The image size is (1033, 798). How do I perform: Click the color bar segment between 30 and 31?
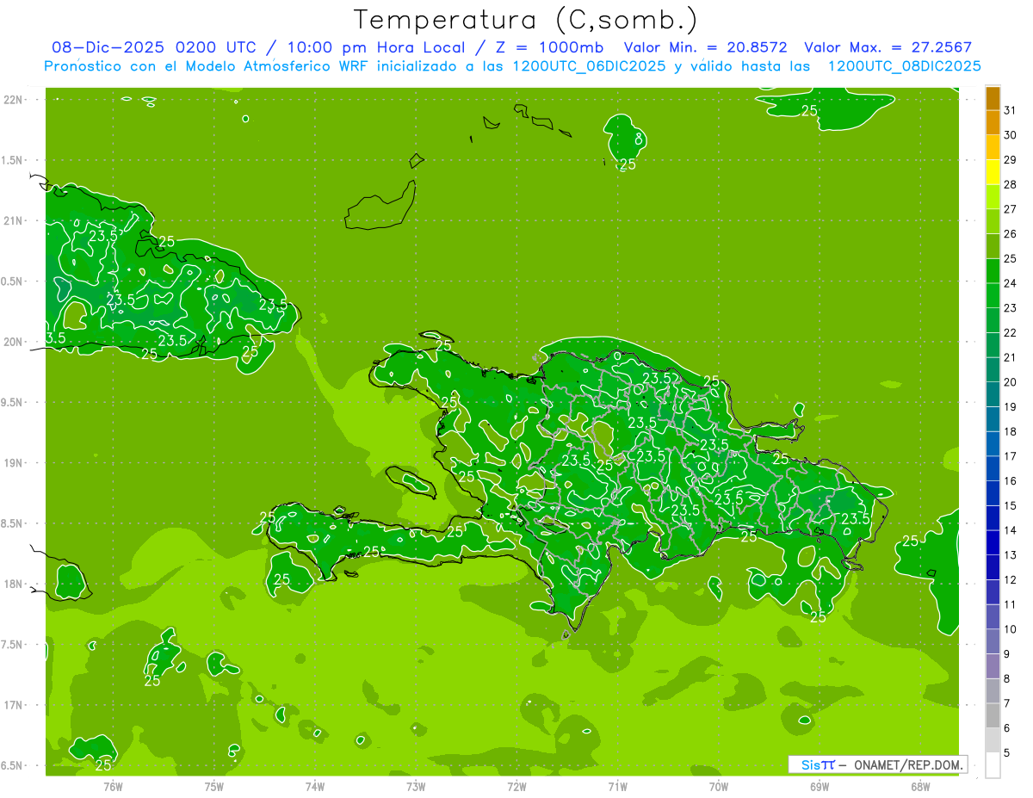(993, 123)
